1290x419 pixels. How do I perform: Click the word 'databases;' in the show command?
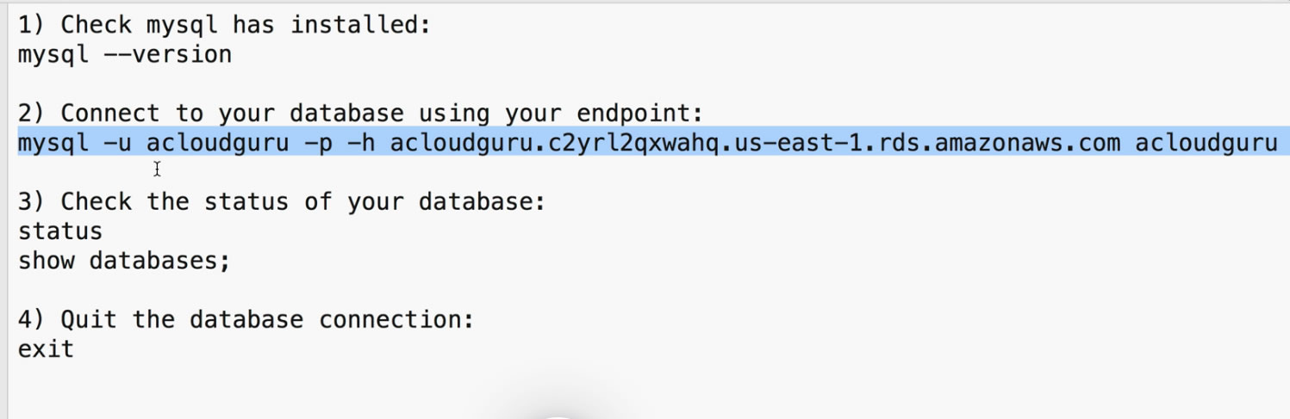160,261
